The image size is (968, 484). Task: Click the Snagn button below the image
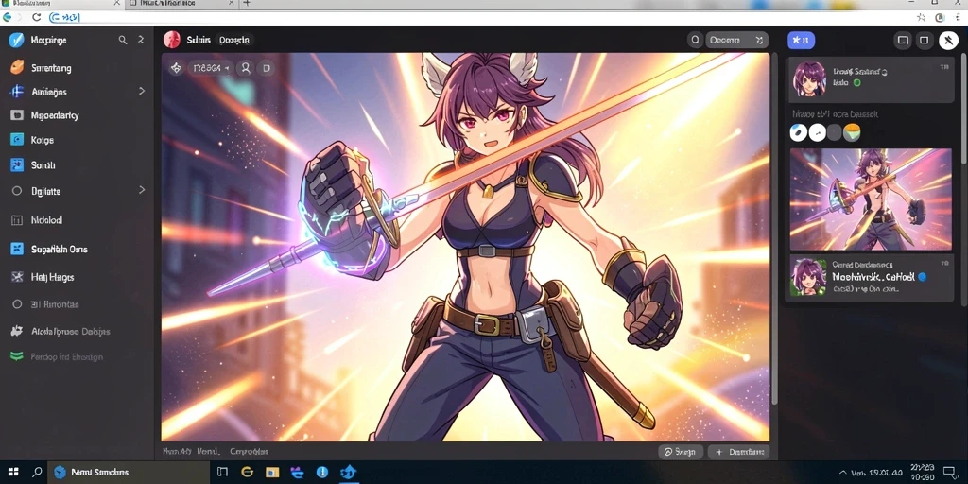(x=681, y=452)
